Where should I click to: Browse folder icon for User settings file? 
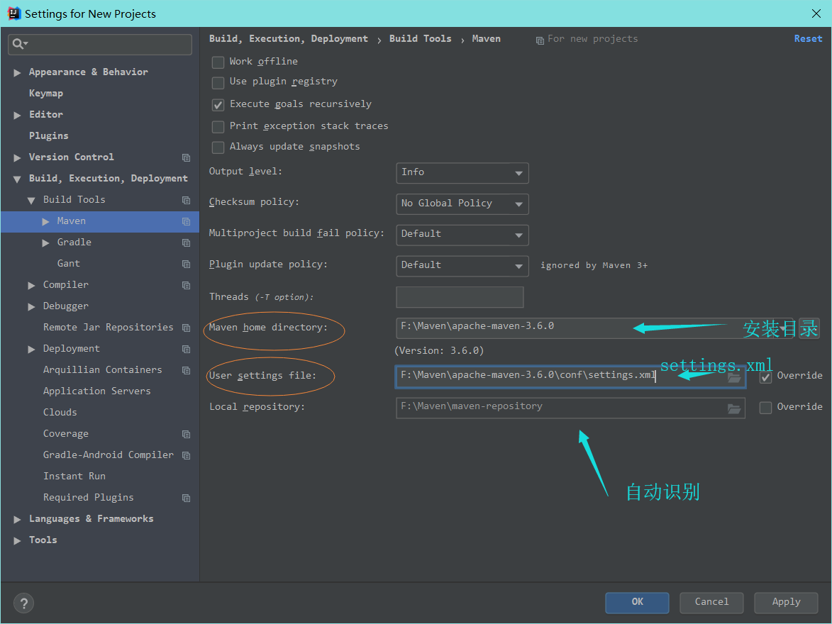[x=734, y=377]
